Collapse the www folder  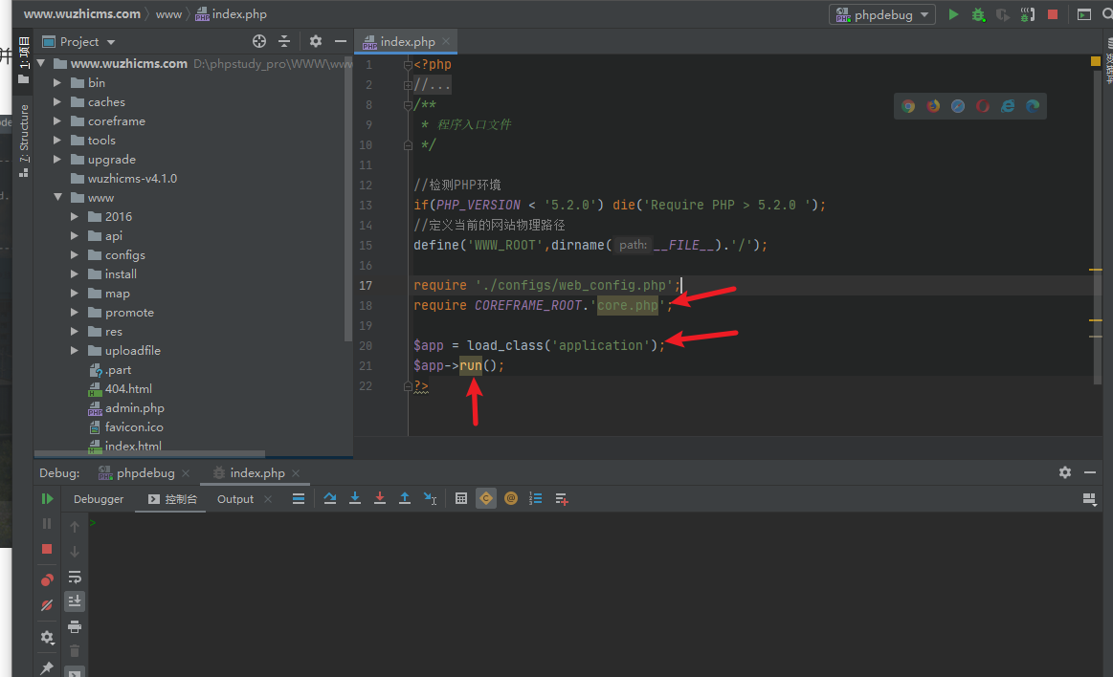(x=57, y=198)
